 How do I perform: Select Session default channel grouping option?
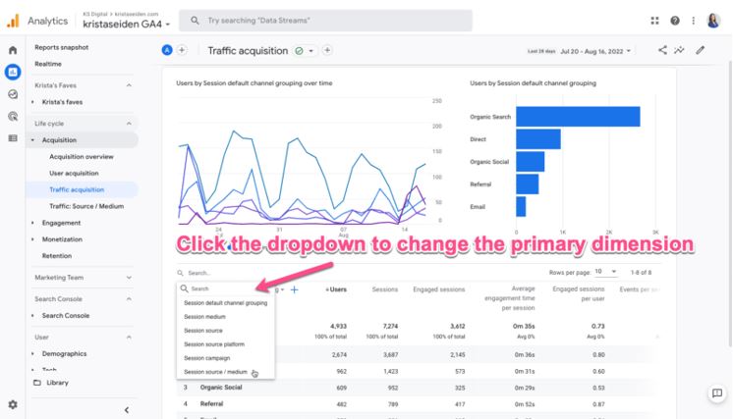click(x=225, y=303)
